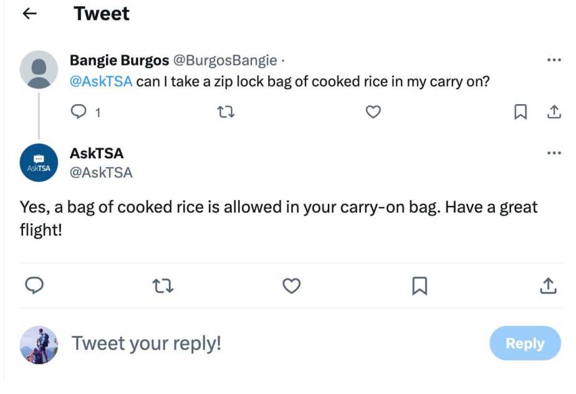The height and width of the screenshot is (394, 576).
Task: Click the back arrow to leave the tweet
Action: [x=29, y=13]
